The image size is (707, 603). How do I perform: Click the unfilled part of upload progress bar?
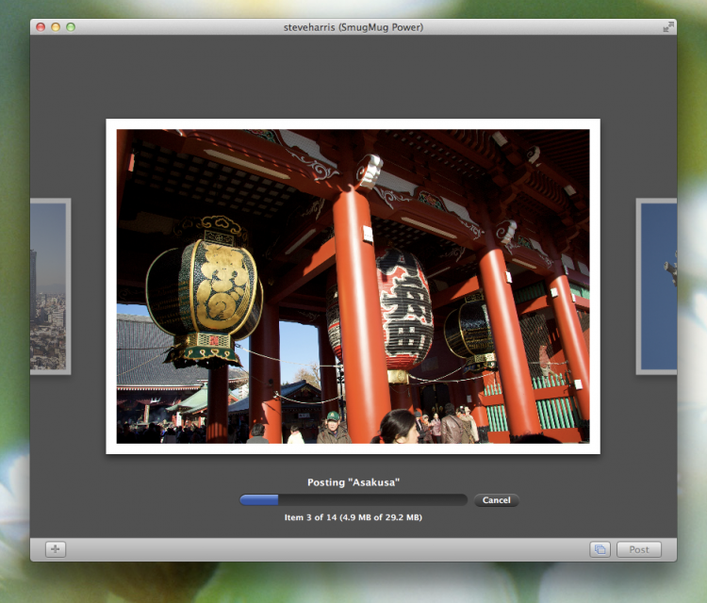(377, 500)
